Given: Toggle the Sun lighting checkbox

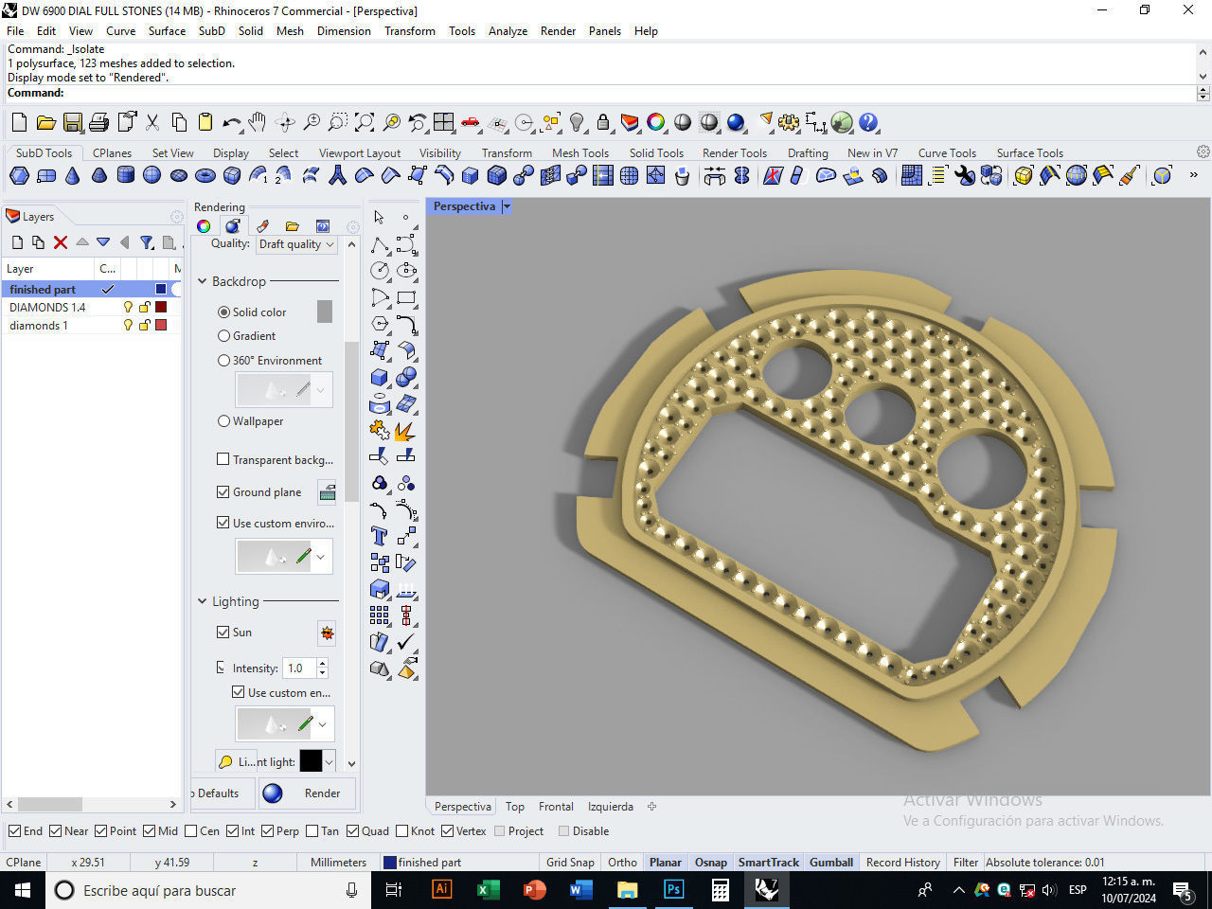Looking at the screenshot, I should click(x=223, y=632).
